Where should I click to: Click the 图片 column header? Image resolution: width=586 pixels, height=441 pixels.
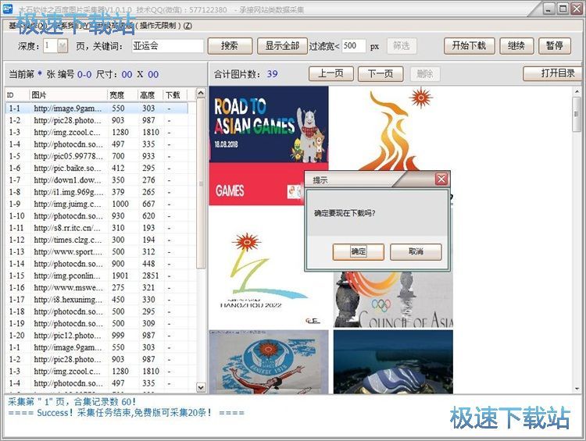pos(68,95)
